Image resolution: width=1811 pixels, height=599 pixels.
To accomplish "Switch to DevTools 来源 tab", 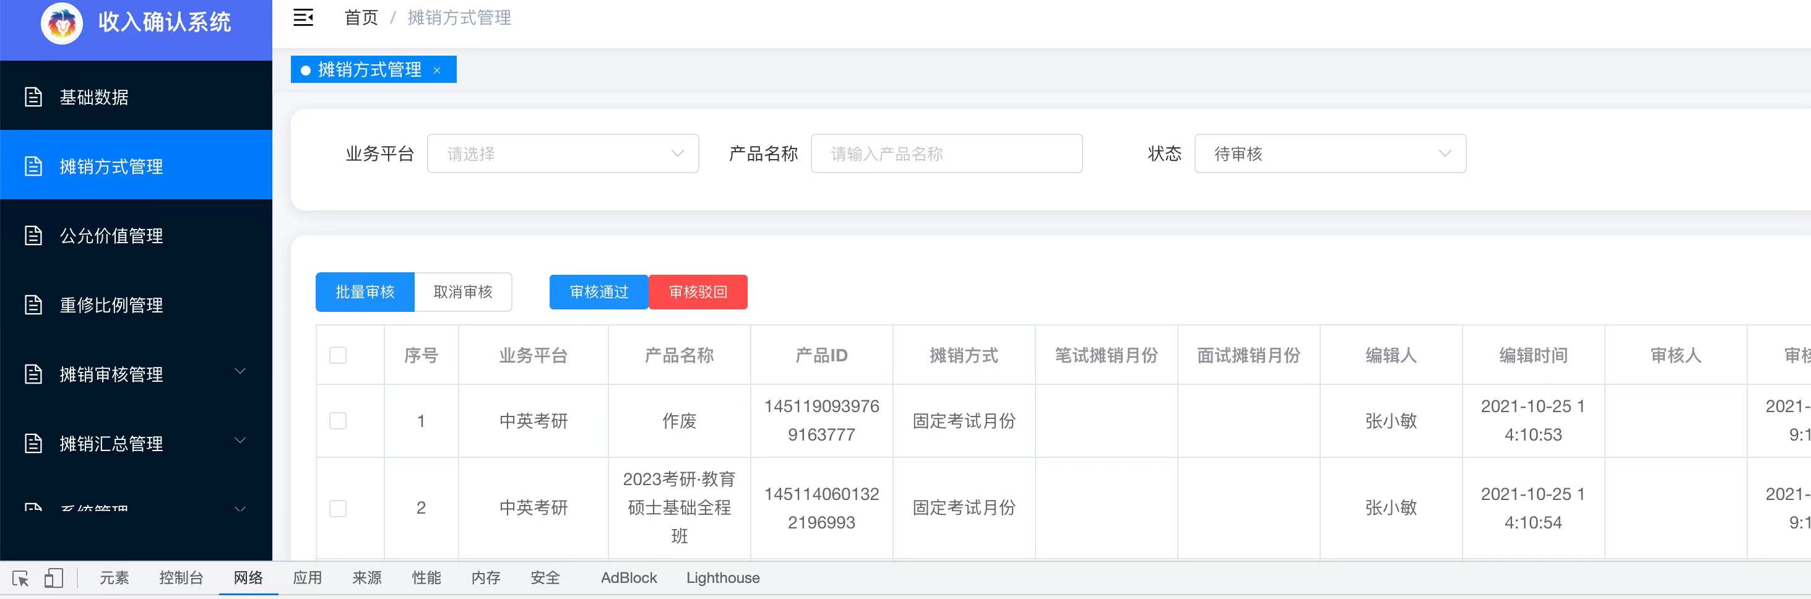I will point(367,578).
